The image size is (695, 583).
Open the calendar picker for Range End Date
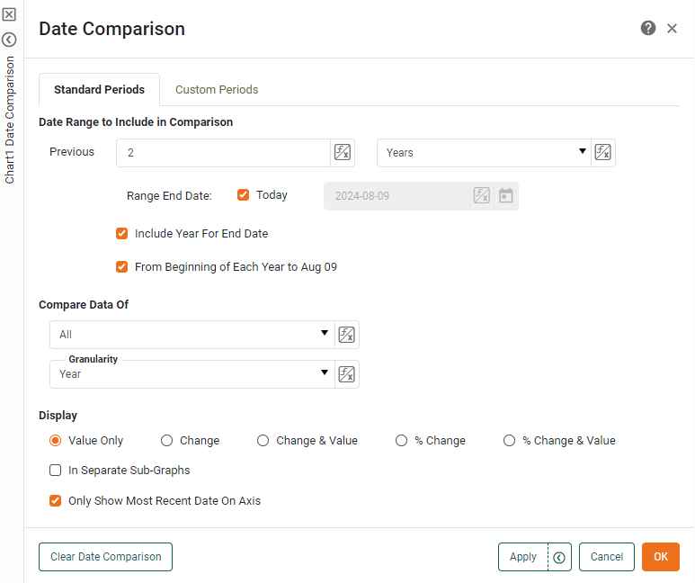[x=506, y=195]
